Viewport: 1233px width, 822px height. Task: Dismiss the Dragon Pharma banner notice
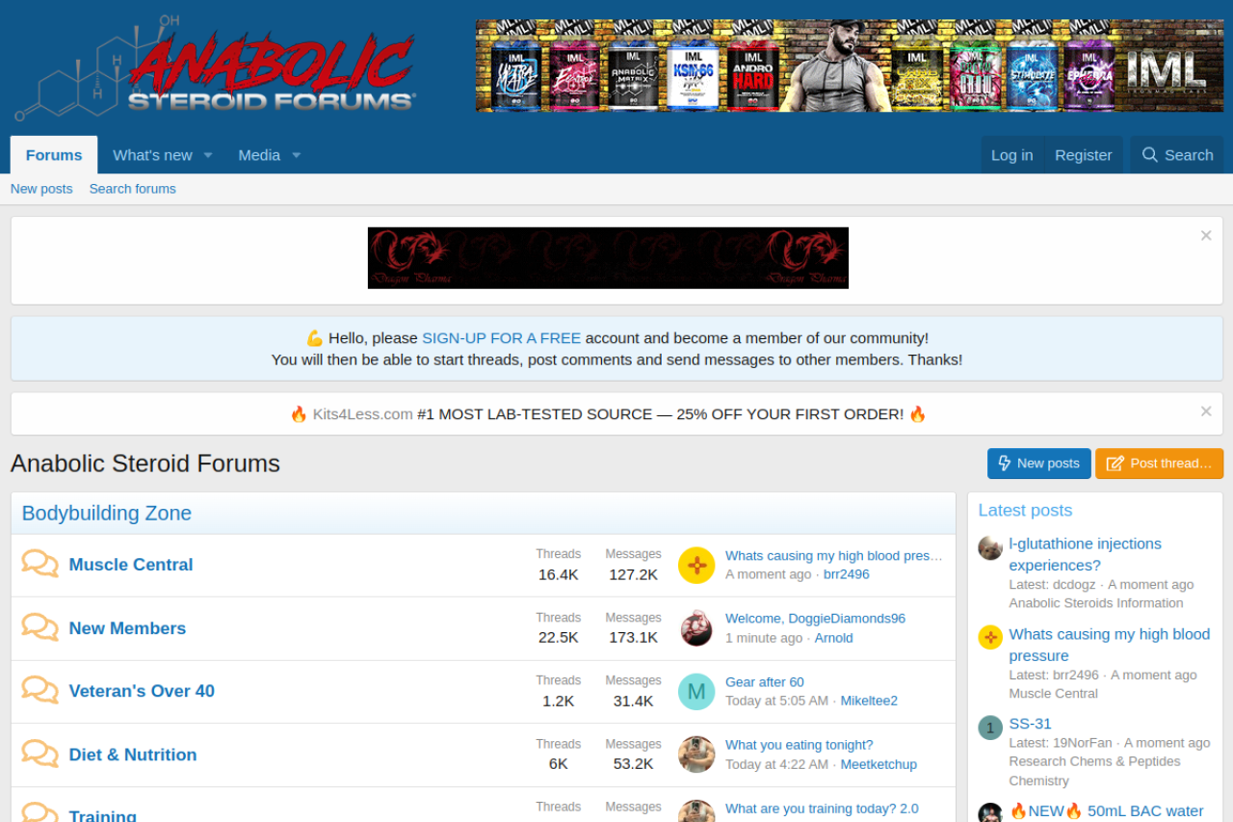[1205, 235]
